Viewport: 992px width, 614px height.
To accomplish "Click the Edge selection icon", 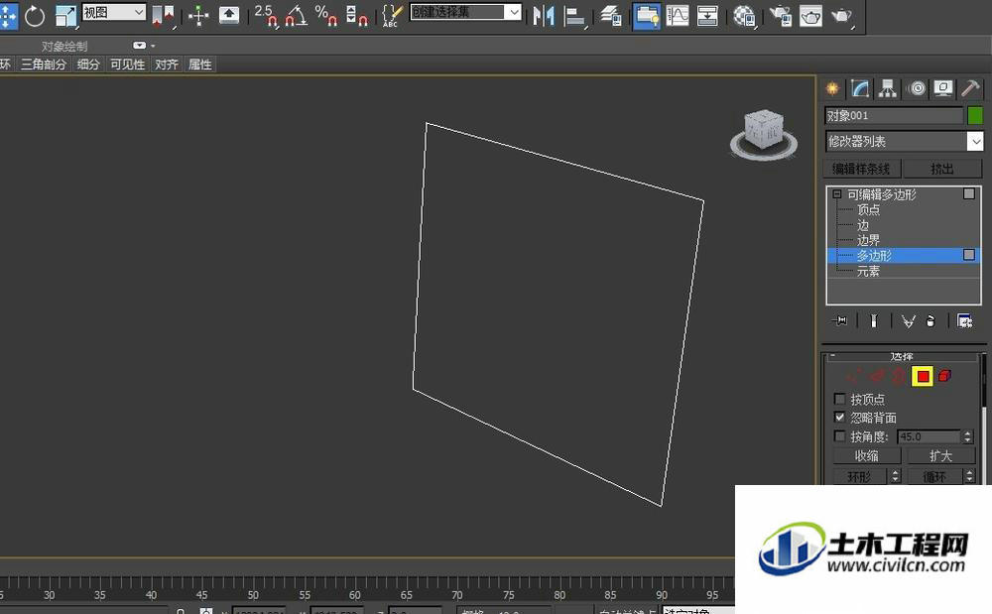I will [877, 376].
